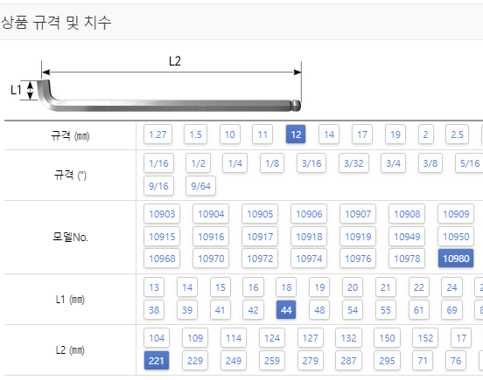Screen dimensions: 483x380
Task: Toggle the highlighted L2 value 221
Action: coord(157,360)
